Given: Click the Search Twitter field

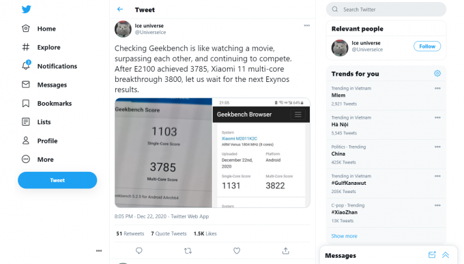Looking at the screenshot, I should [x=386, y=10].
